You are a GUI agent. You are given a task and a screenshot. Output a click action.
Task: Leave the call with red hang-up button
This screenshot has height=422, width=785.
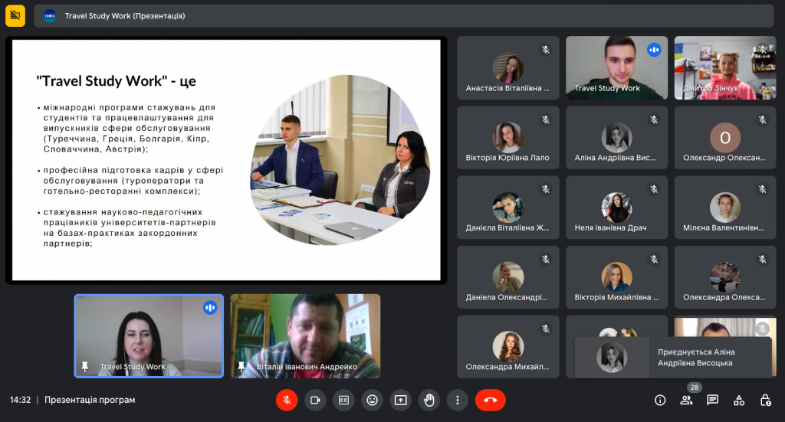pos(490,400)
